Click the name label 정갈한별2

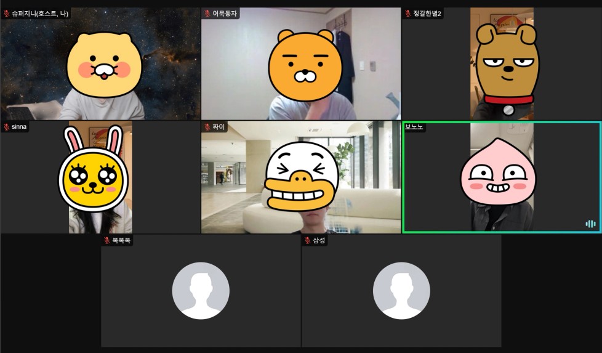427,14
